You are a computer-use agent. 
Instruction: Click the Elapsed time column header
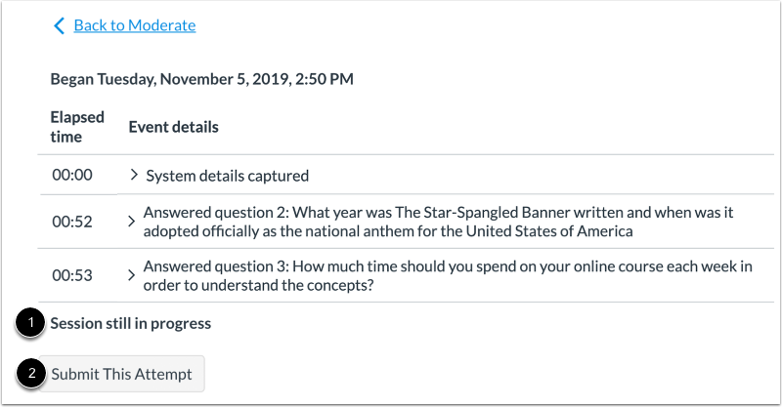(77, 127)
